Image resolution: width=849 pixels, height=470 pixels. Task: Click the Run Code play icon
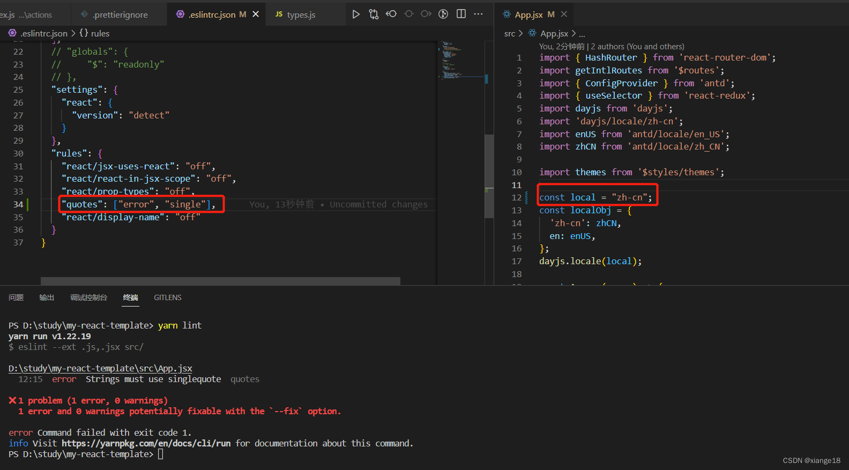pyautogui.click(x=356, y=14)
